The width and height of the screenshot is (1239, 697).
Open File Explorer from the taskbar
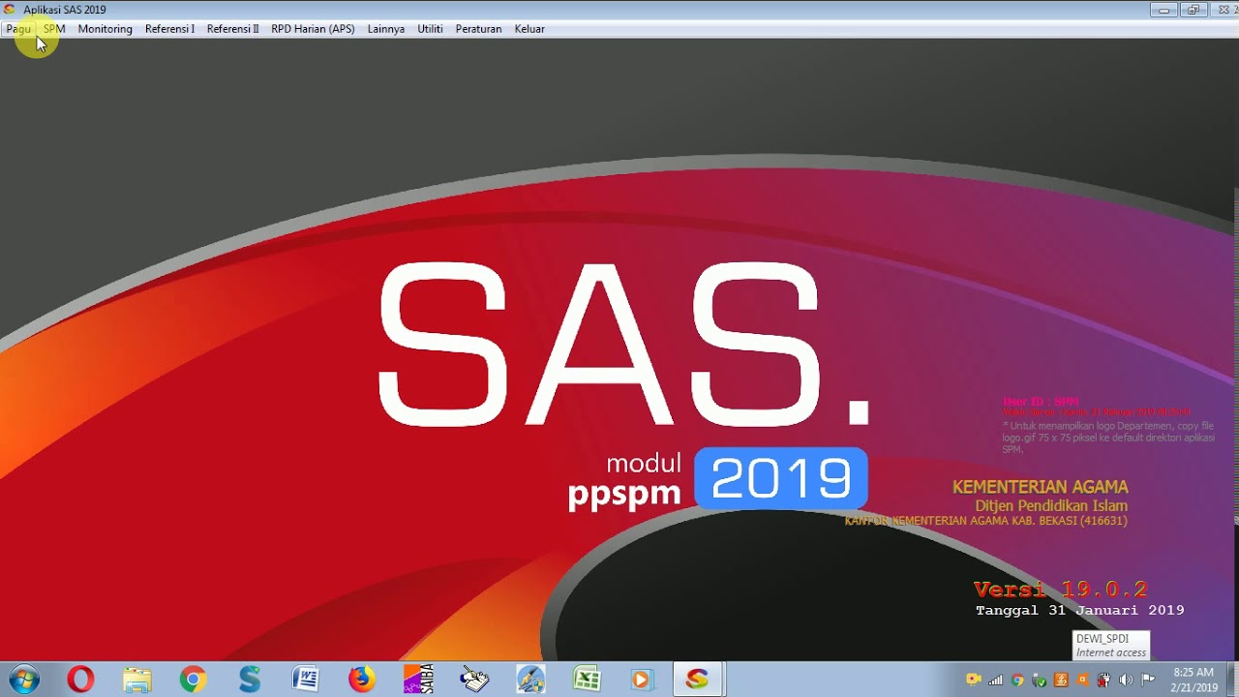point(136,680)
